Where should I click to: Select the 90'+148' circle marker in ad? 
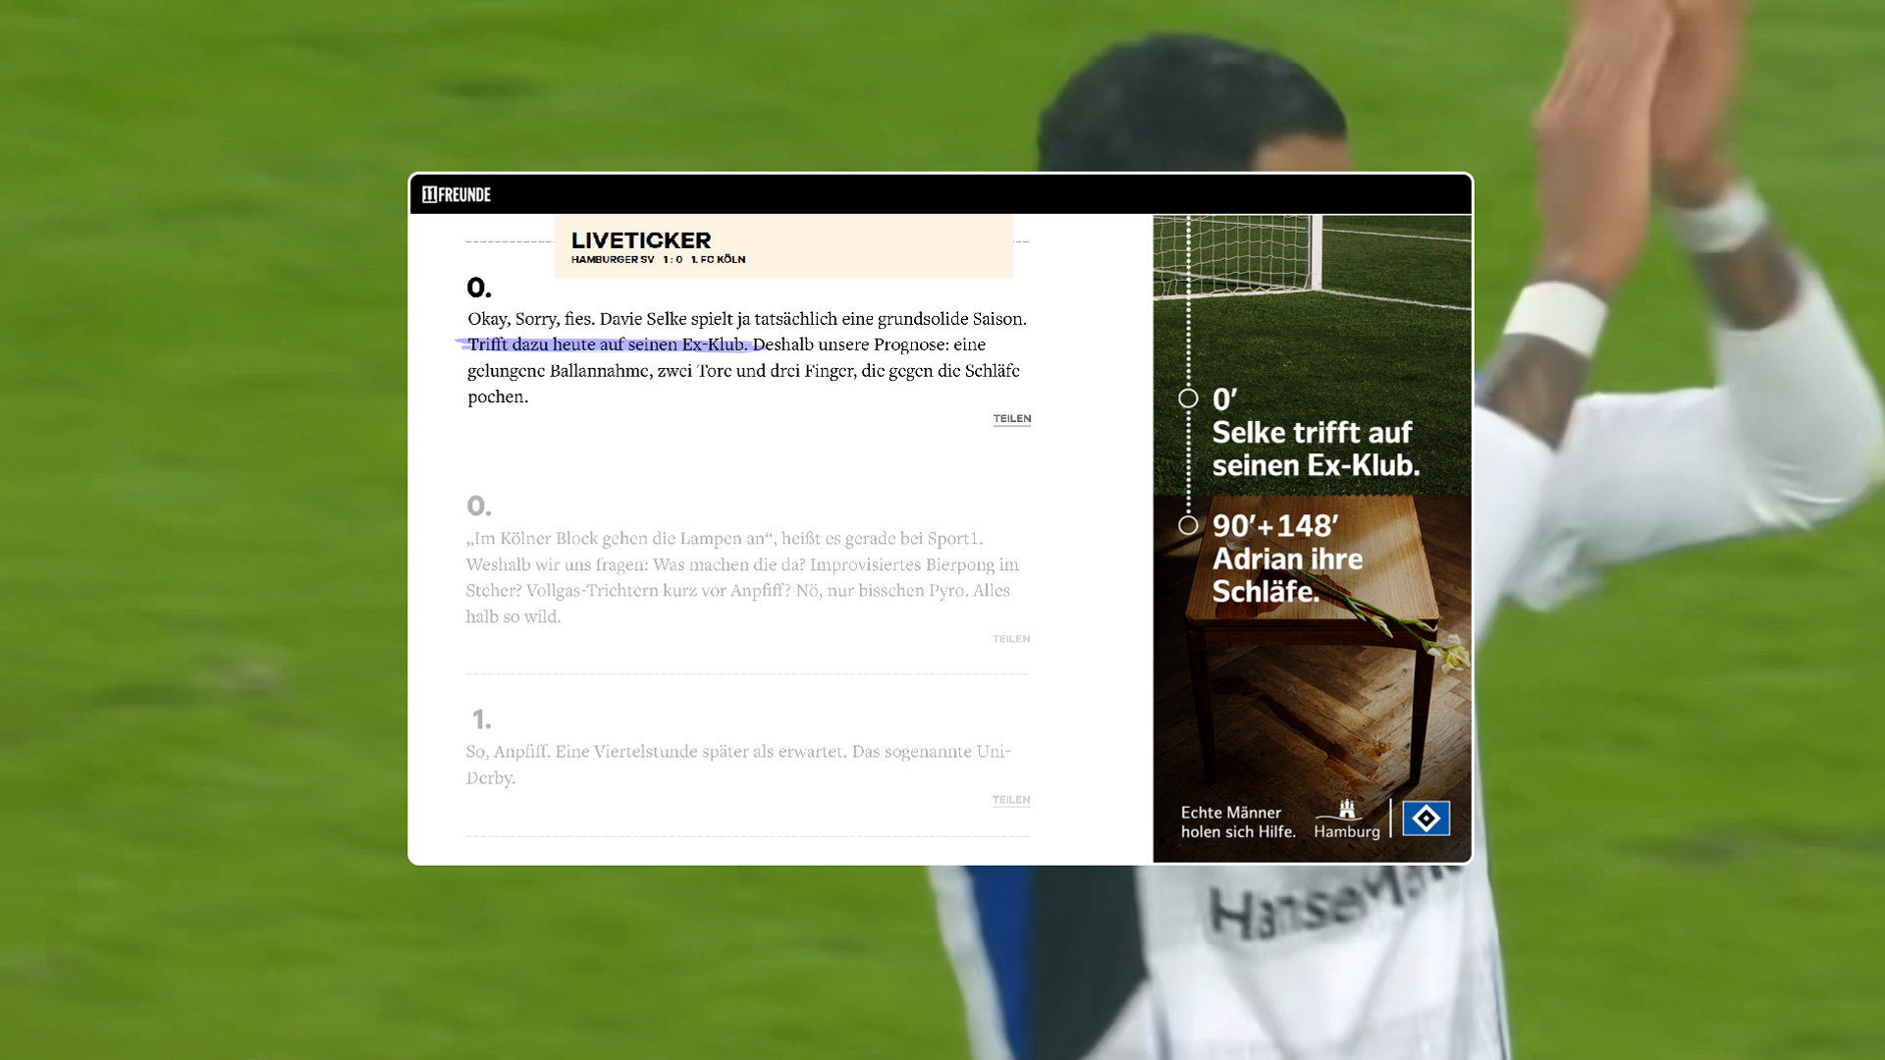[x=1188, y=525]
